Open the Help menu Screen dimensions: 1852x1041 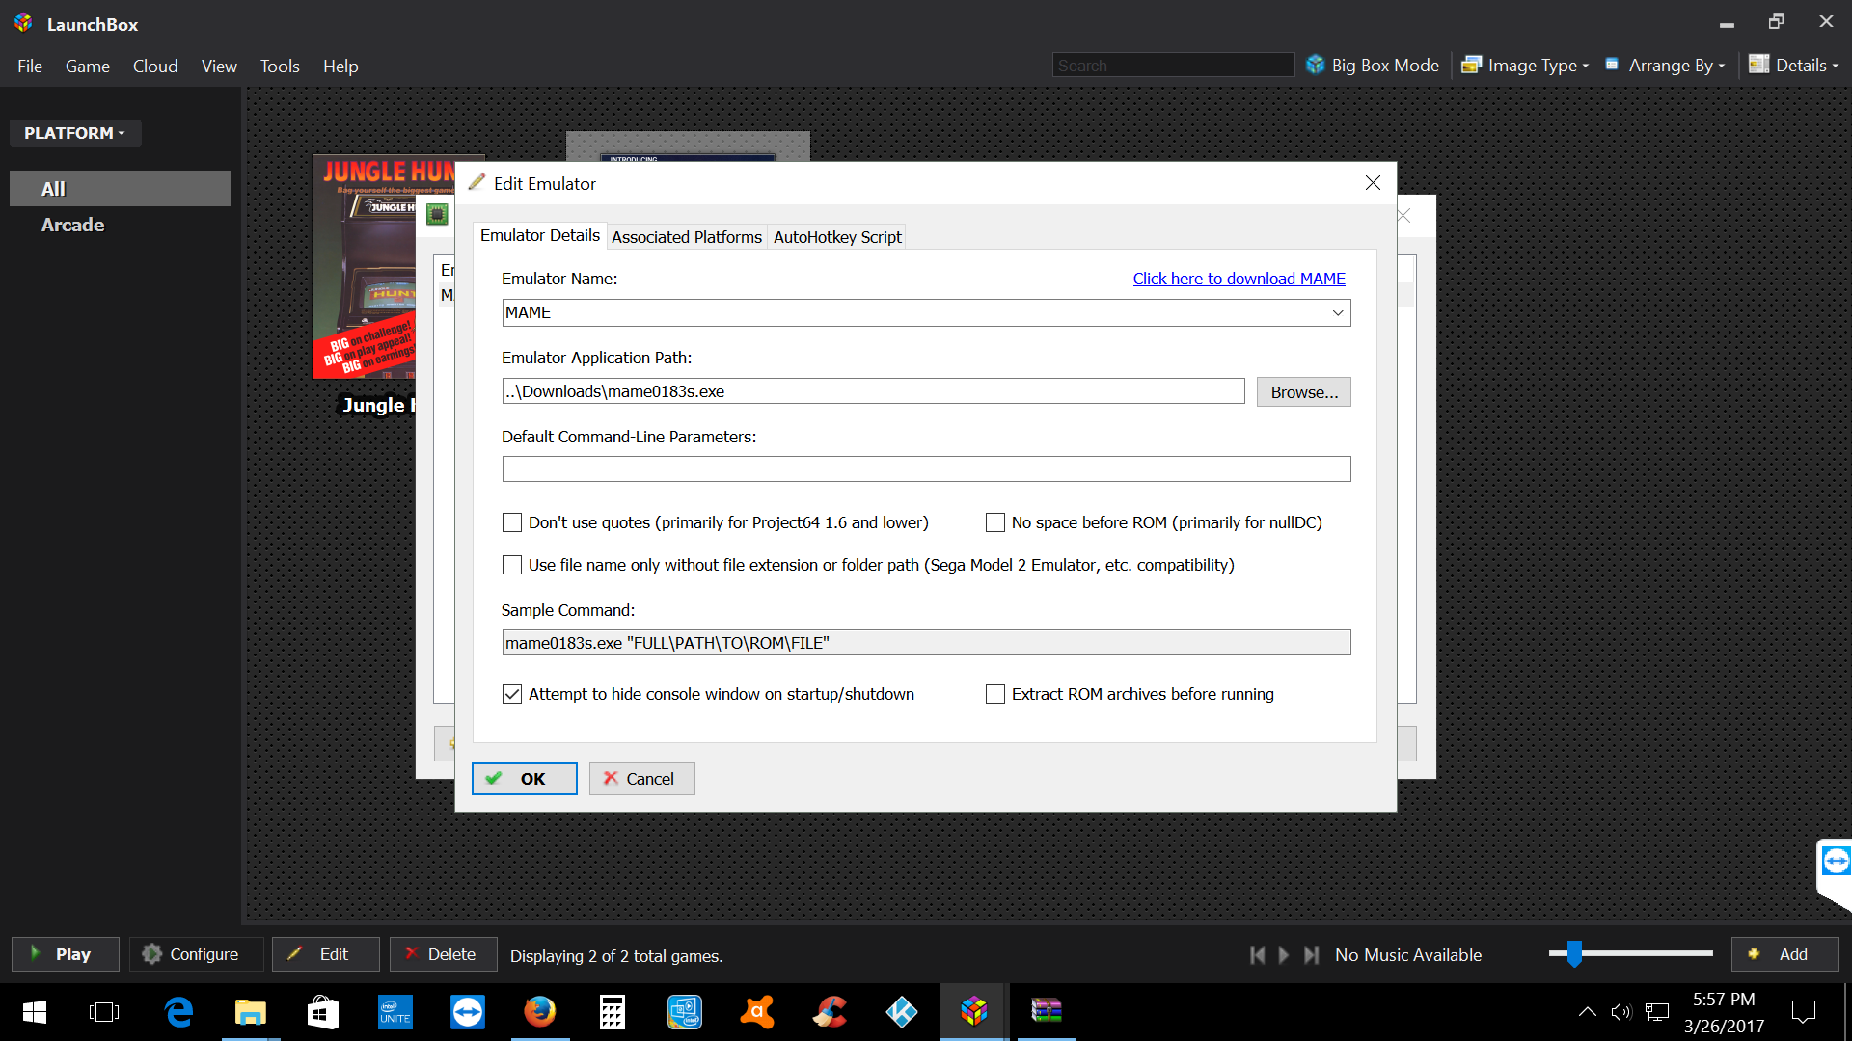point(340,66)
